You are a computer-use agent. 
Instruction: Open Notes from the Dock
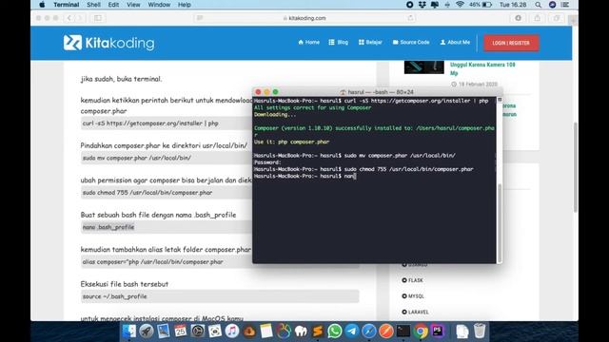click(x=266, y=332)
